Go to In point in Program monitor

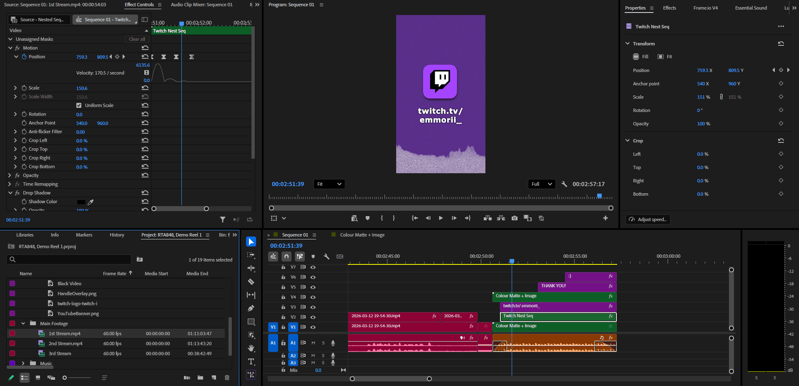pyautogui.click(x=415, y=218)
